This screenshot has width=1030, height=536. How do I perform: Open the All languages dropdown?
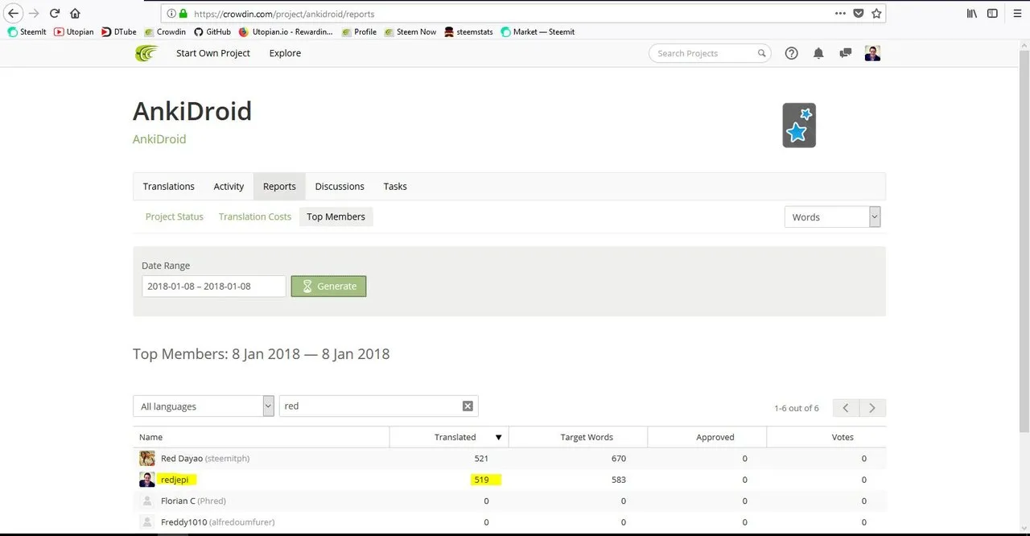pos(204,406)
